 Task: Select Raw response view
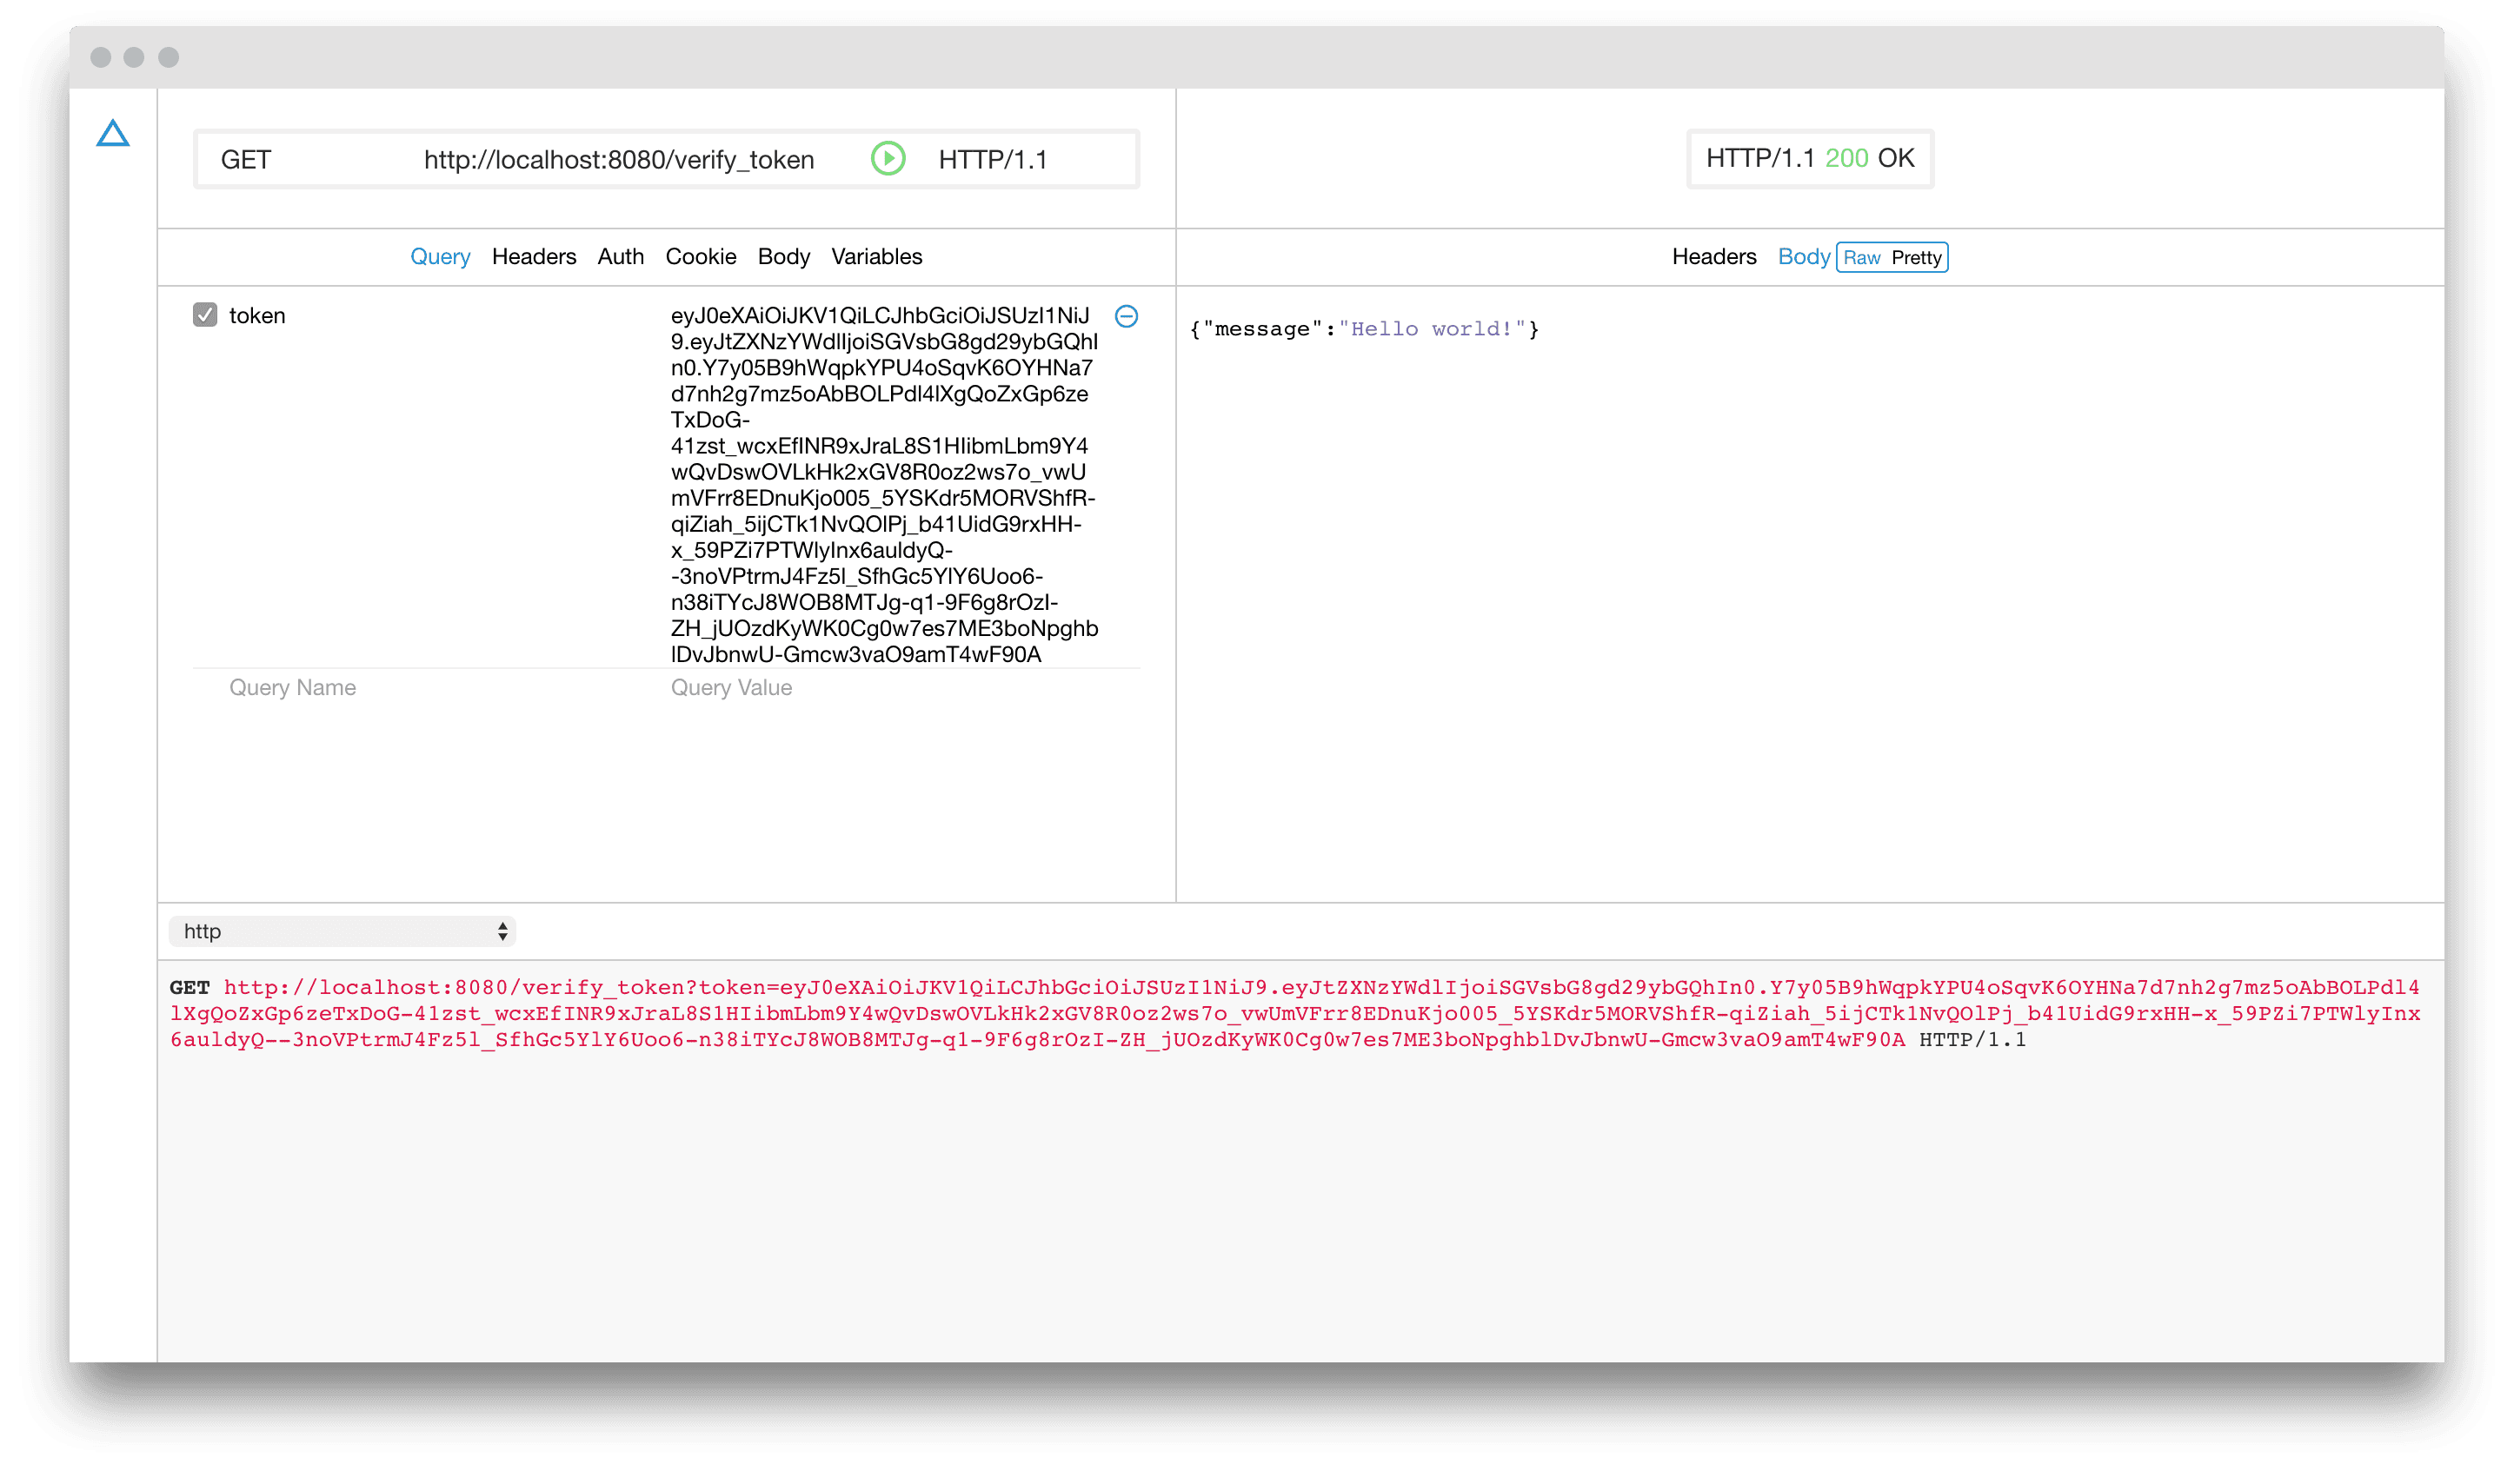point(1862,258)
